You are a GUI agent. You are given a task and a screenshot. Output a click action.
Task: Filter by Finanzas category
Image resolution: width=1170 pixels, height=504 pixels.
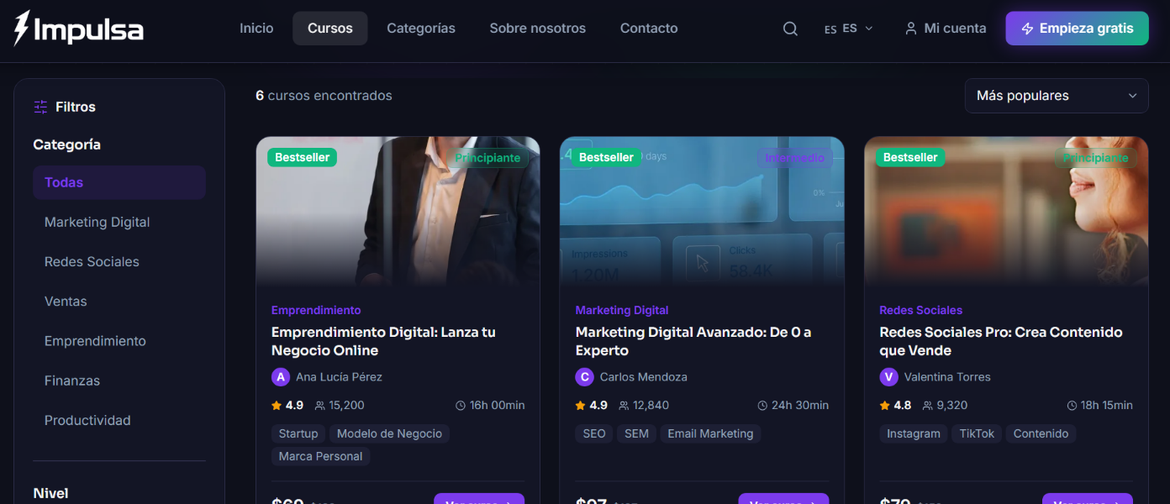[119, 381]
